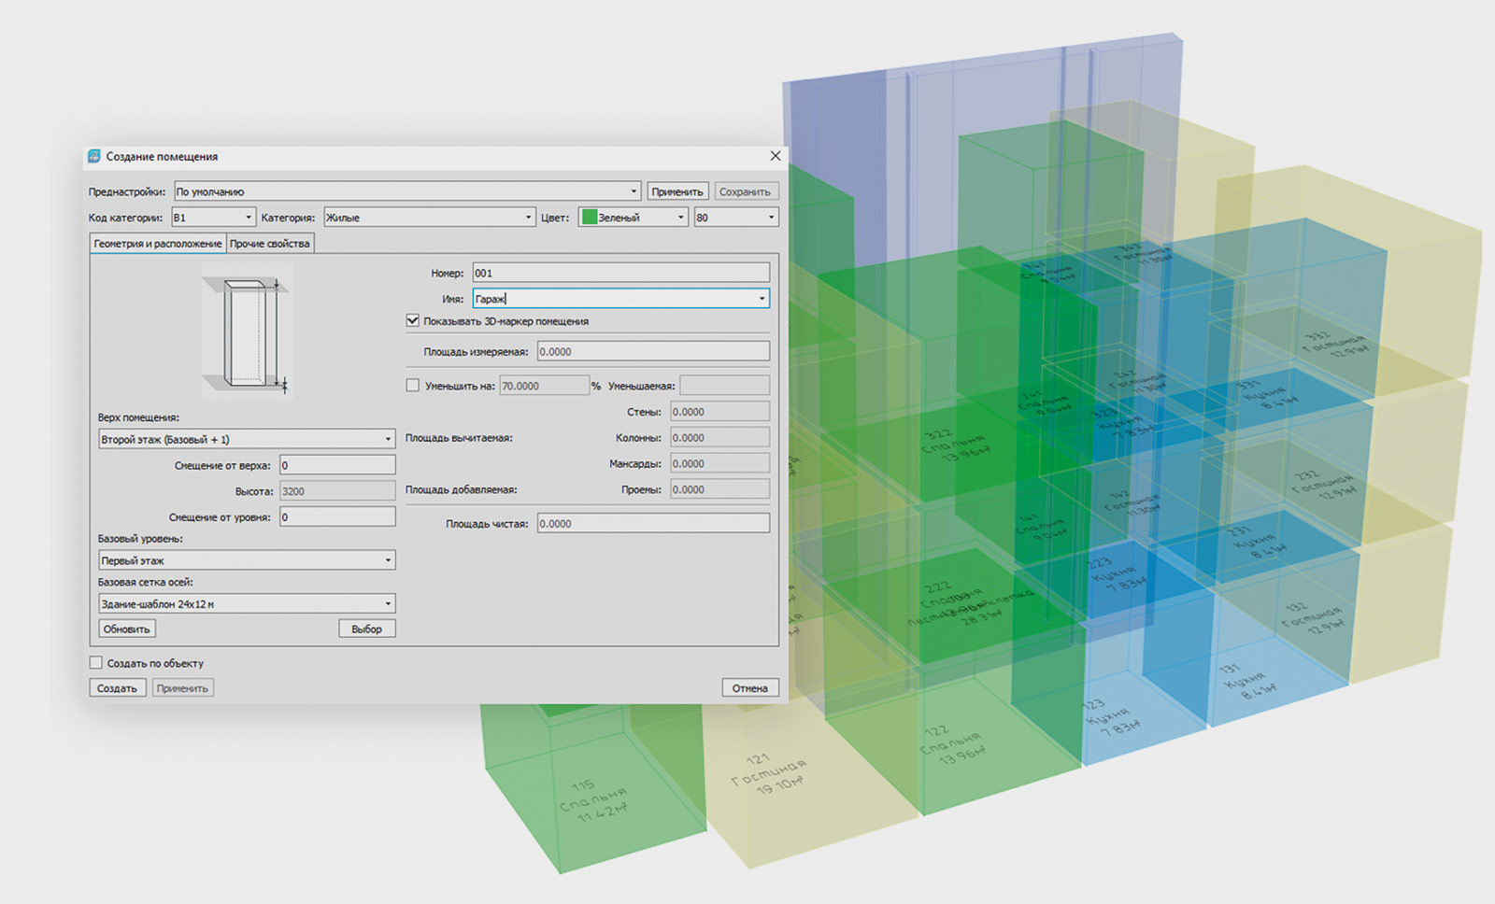1495x904 pixels.
Task: Click the Площадь измеряемая field
Action: [653, 351]
